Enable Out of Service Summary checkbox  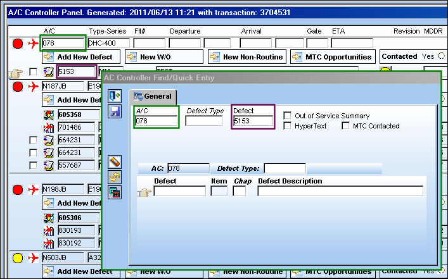click(x=287, y=116)
